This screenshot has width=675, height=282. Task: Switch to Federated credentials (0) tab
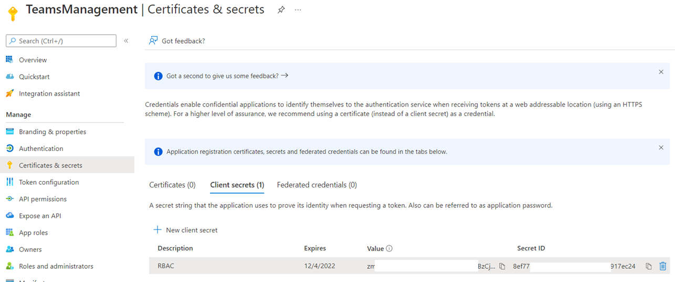(x=317, y=185)
